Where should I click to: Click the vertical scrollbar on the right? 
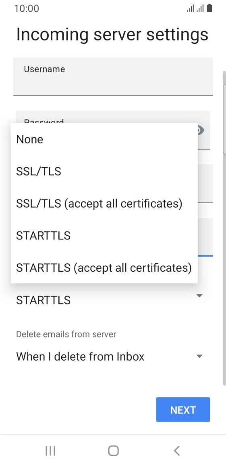click(224, 119)
